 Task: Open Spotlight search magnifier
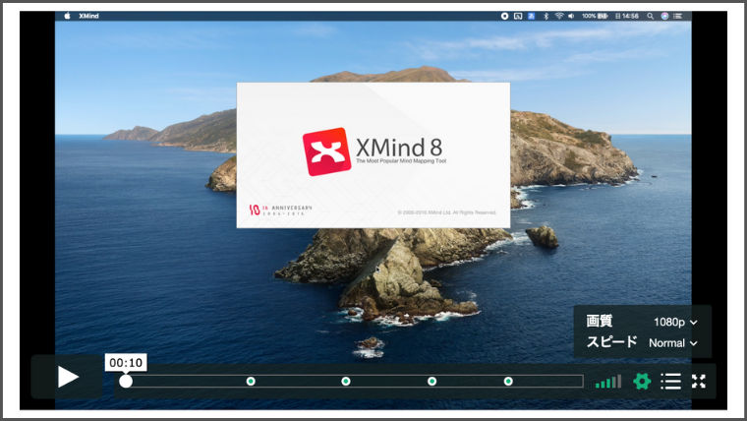click(x=651, y=16)
